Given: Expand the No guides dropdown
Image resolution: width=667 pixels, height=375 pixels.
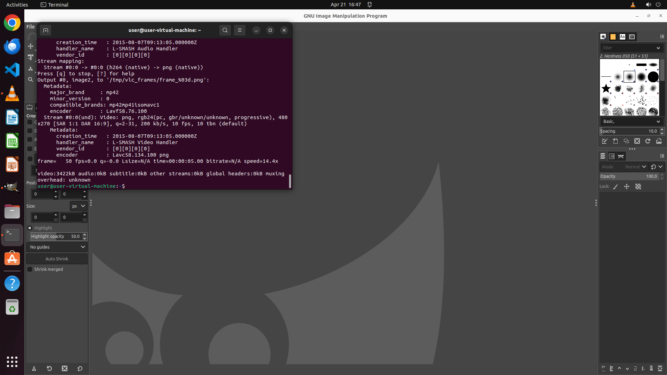Looking at the screenshot, I should 57,247.
